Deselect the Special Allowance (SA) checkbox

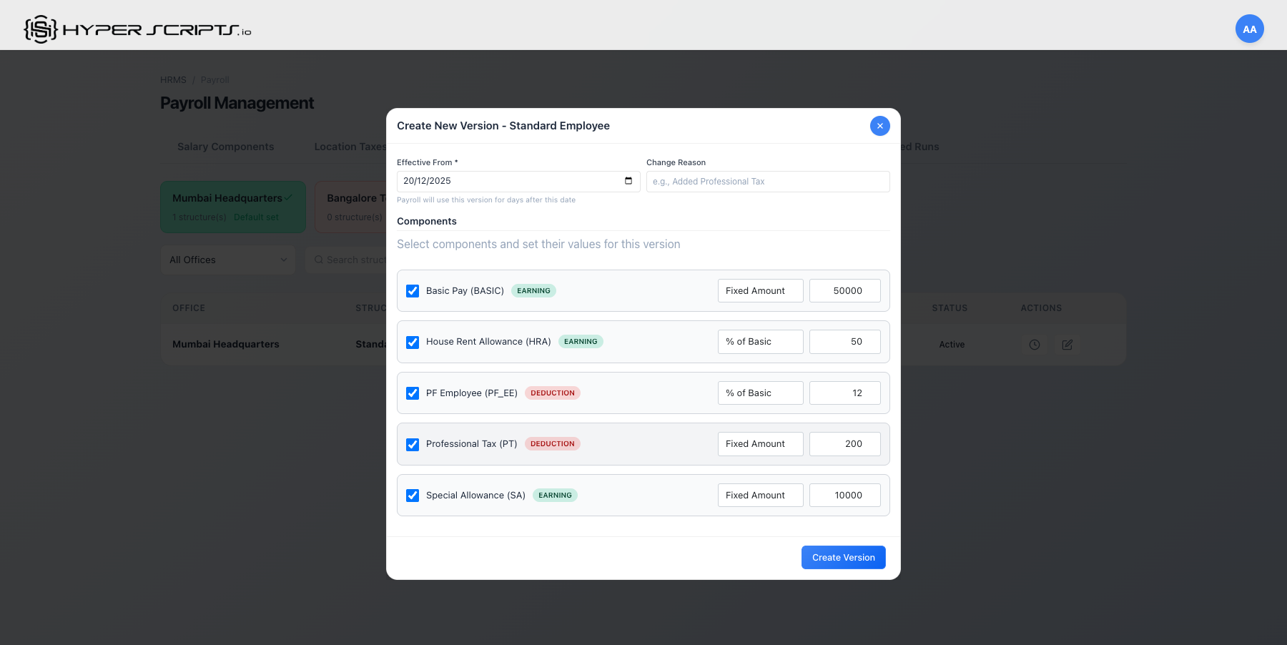413,496
